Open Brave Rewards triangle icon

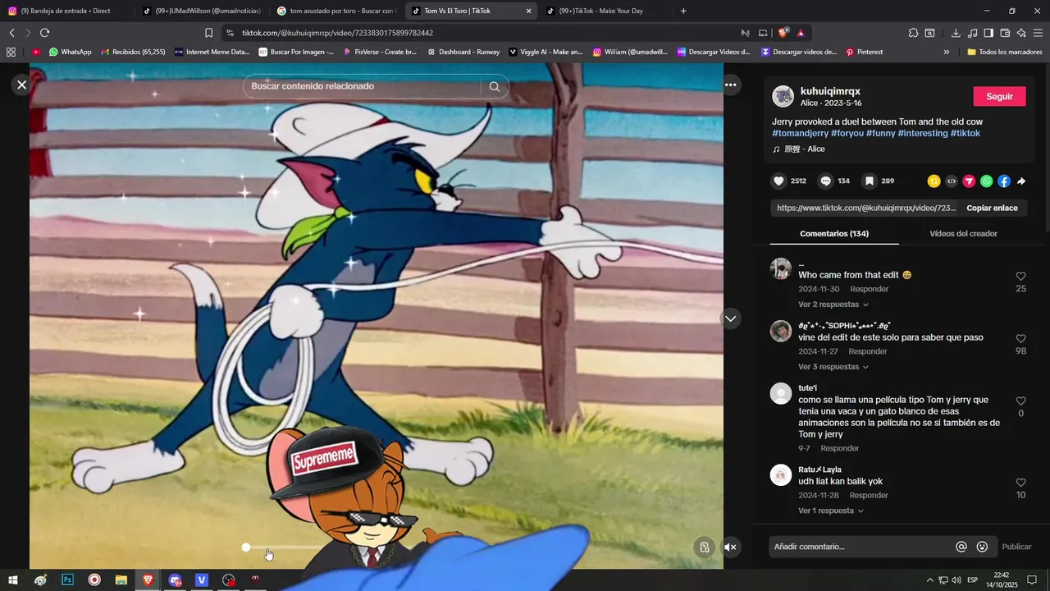[x=801, y=33]
